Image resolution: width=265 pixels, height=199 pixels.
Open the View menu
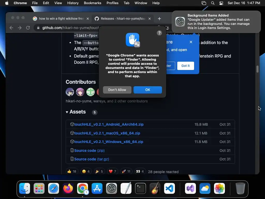[58, 3]
